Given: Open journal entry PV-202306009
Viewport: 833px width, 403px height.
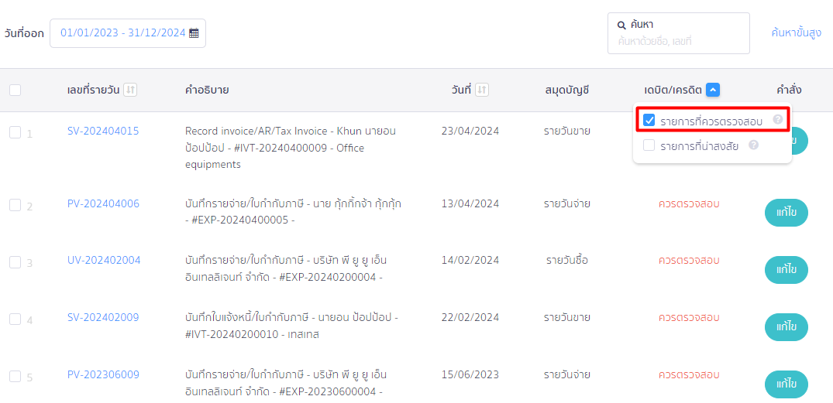Looking at the screenshot, I should click(x=103, y=375).
